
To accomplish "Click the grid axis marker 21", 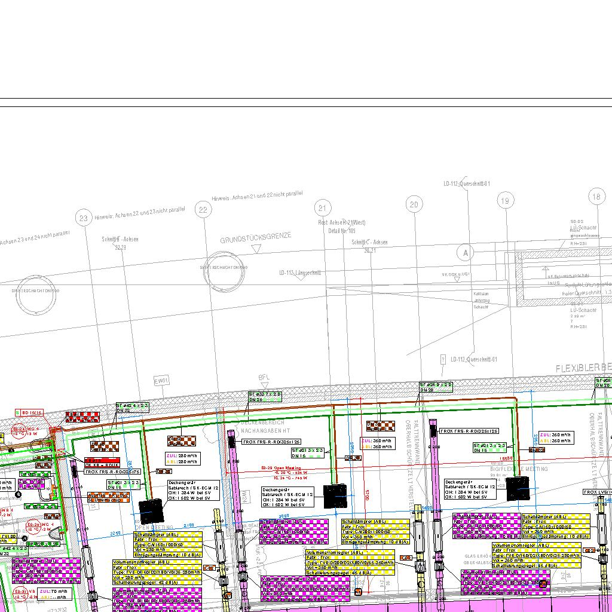I will [323, 208].
